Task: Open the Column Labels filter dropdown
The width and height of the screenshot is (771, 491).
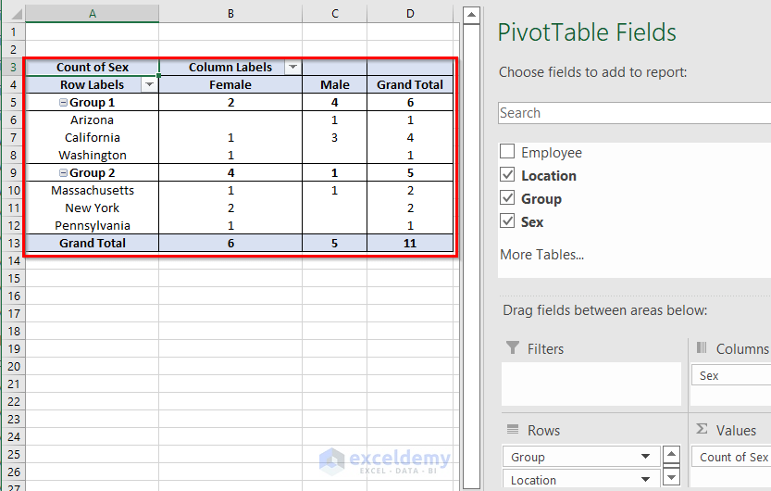Action: (x=293, y=67)
